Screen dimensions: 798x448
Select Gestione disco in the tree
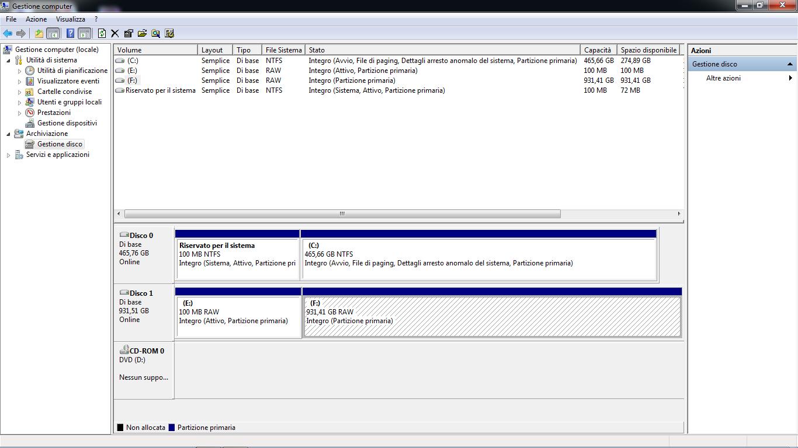coord(60,144)
